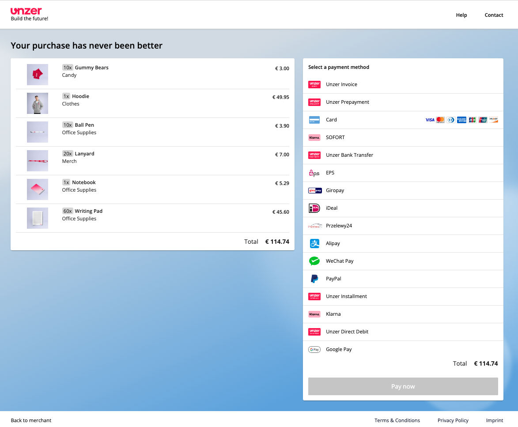The width and height of the screenshot is (518, 427).
Task: Open Privacy Policy link
Action: click(x=453, y=420)
